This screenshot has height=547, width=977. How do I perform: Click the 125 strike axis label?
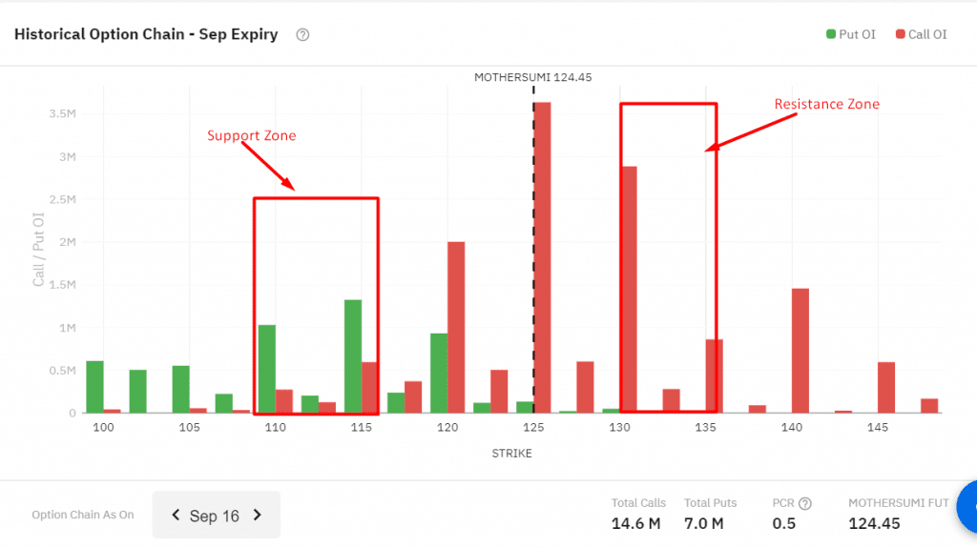click(533, 428)
